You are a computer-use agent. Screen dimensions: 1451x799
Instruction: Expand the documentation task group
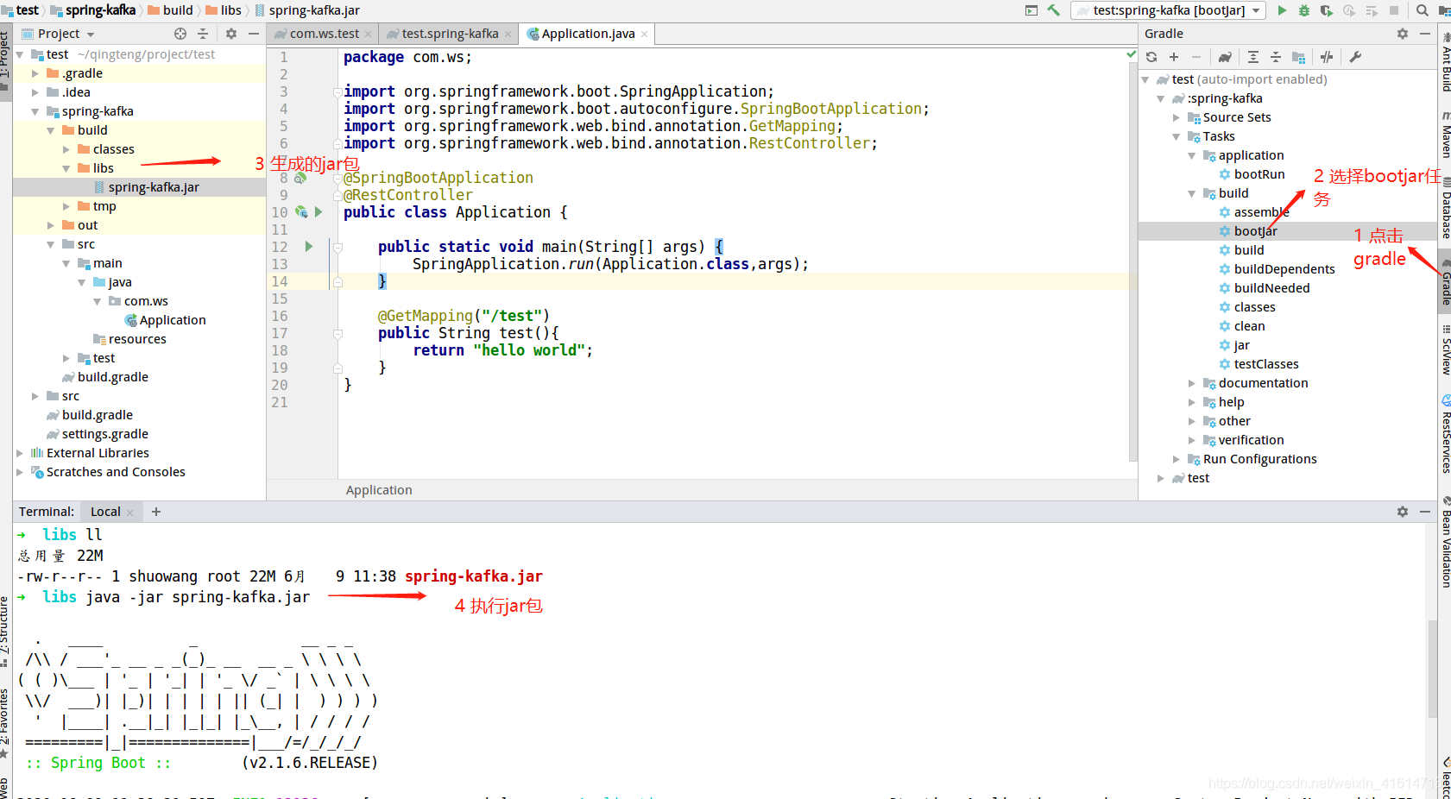(1192, 383)
